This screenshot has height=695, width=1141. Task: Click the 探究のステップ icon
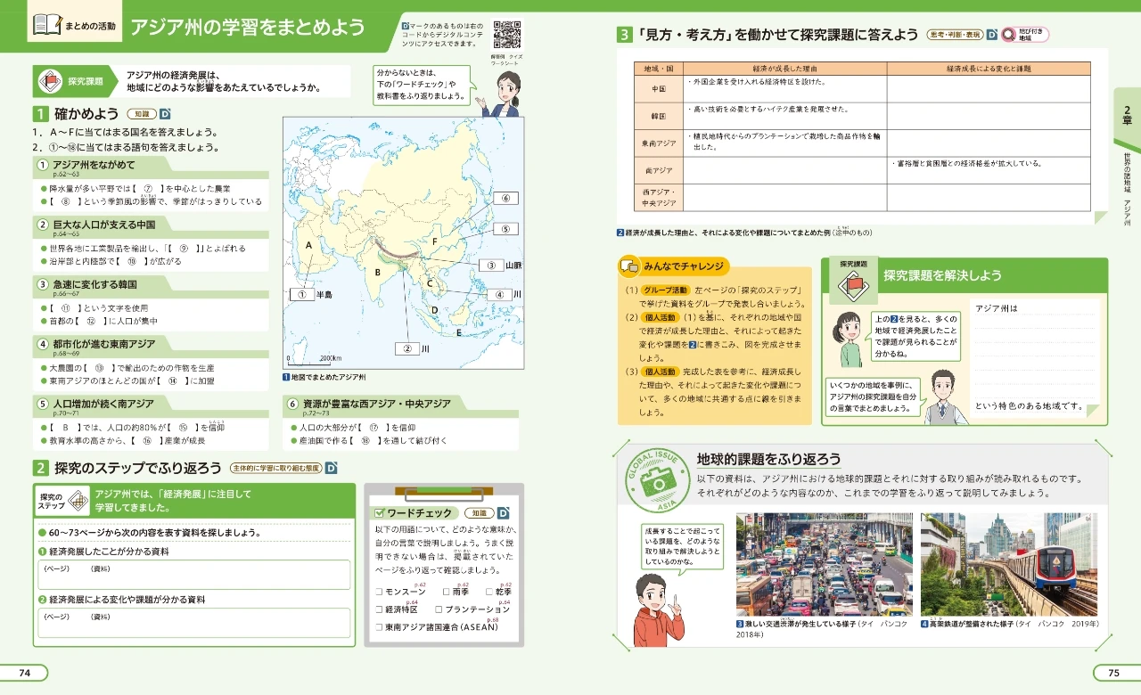(x=78, y=503)
